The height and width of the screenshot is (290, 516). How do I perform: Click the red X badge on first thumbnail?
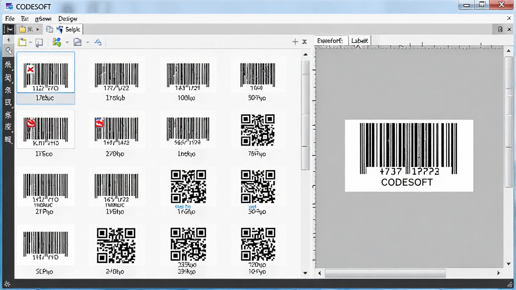[x=30, y=69]
